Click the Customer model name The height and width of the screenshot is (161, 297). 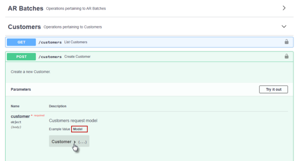62,142
